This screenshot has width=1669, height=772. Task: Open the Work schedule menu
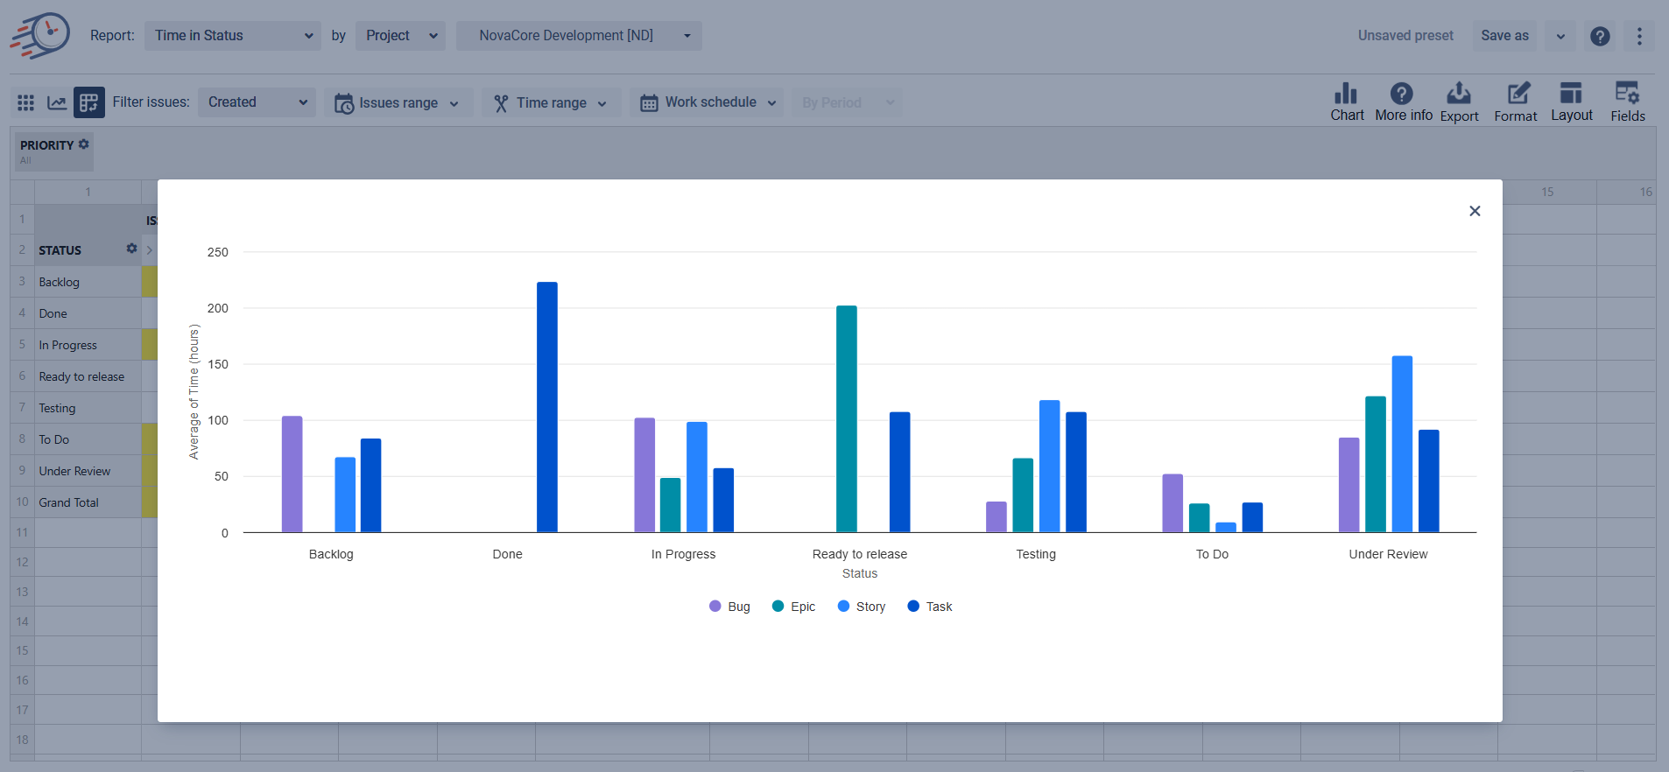click(x=708, y=102)
